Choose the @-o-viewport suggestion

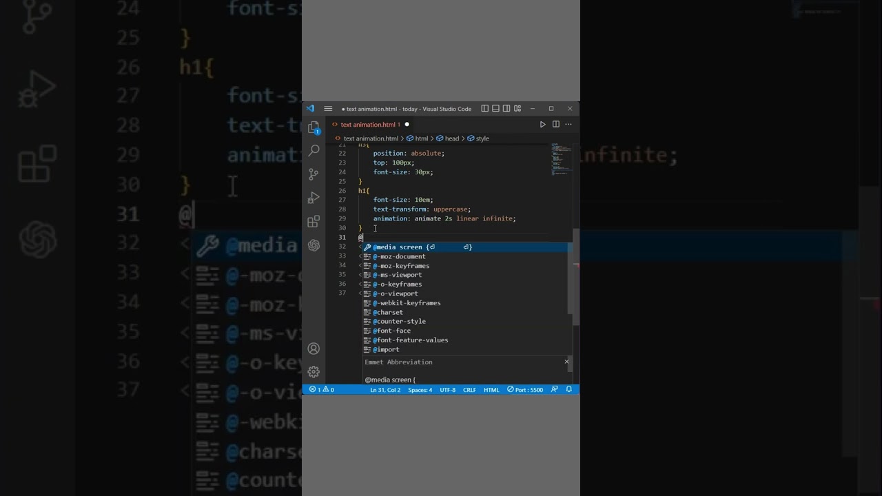tap(465, 293)
